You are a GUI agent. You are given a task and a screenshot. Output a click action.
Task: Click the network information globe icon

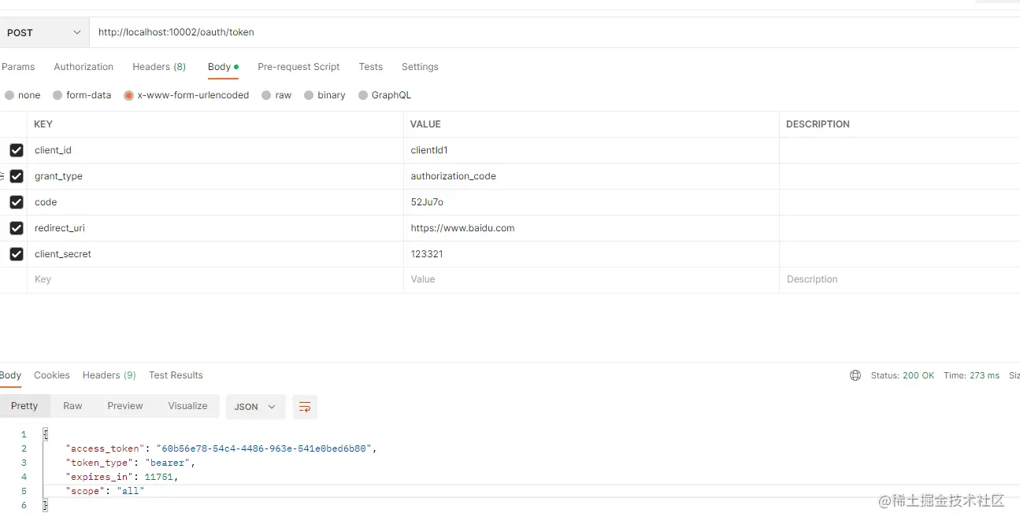[855, 375]
